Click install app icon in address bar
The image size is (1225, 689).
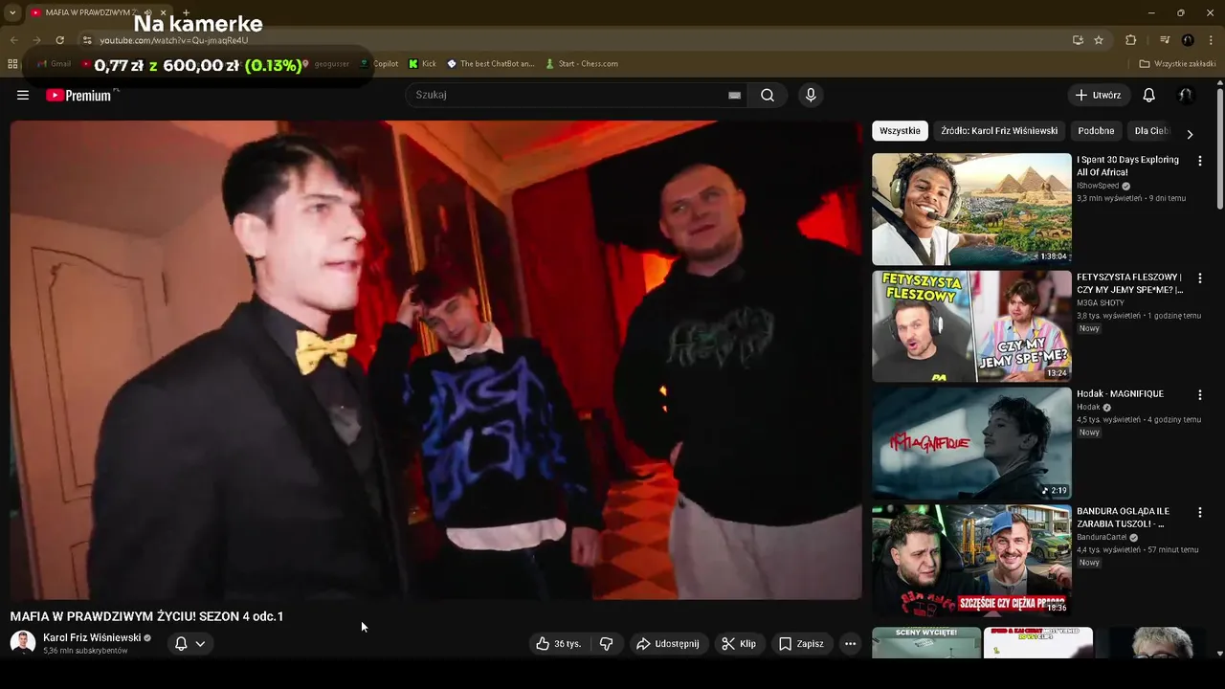[1078, 40]
